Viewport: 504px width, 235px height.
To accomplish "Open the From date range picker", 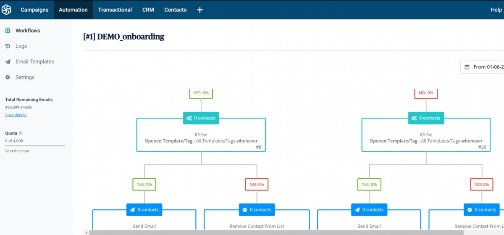I will click(487, 67).
